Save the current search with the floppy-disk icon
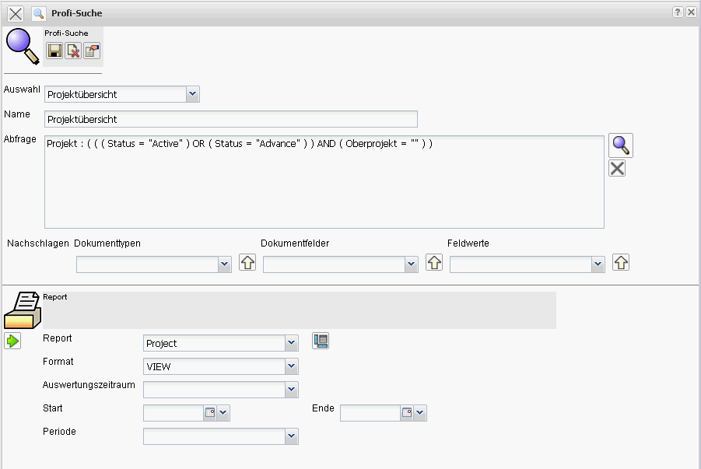Image resolution: width=701 pixels, height=469 pixels. pos(54,51)
